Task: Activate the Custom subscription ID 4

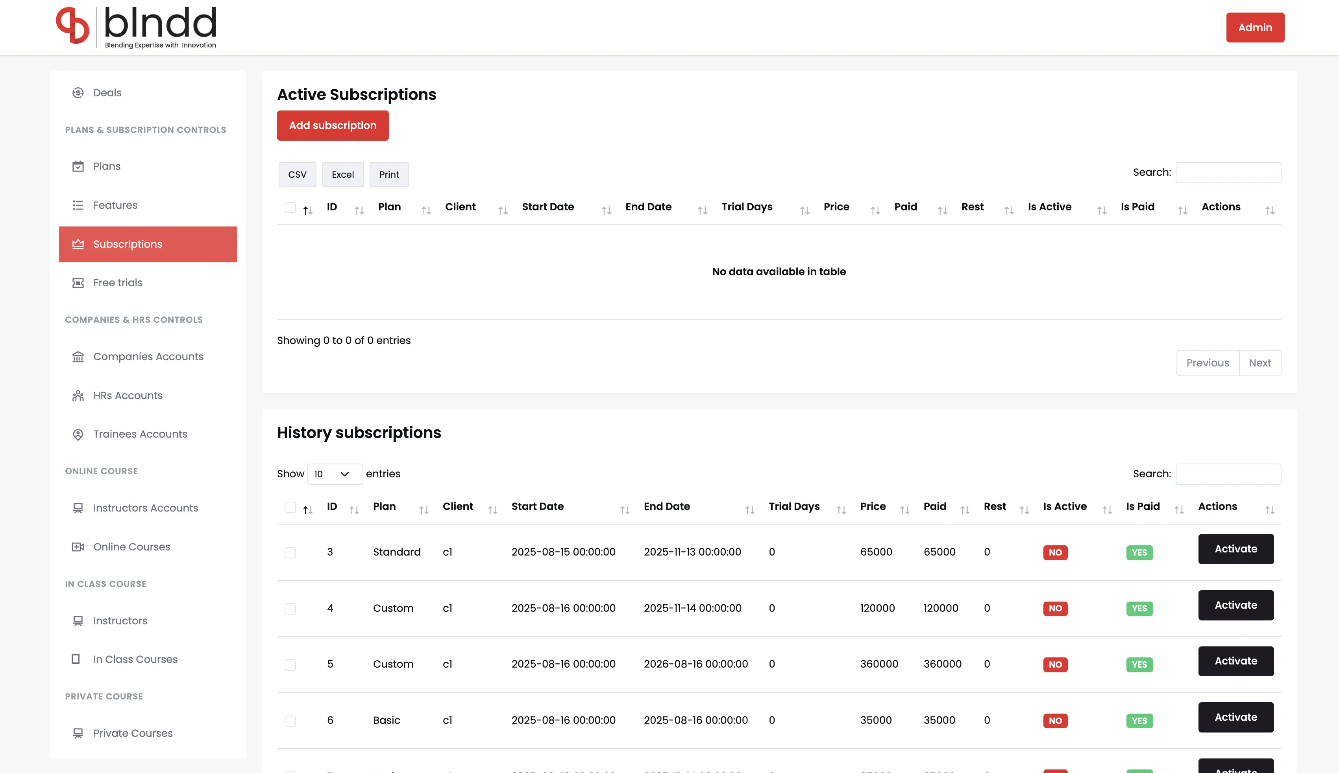Action: 1236,605
